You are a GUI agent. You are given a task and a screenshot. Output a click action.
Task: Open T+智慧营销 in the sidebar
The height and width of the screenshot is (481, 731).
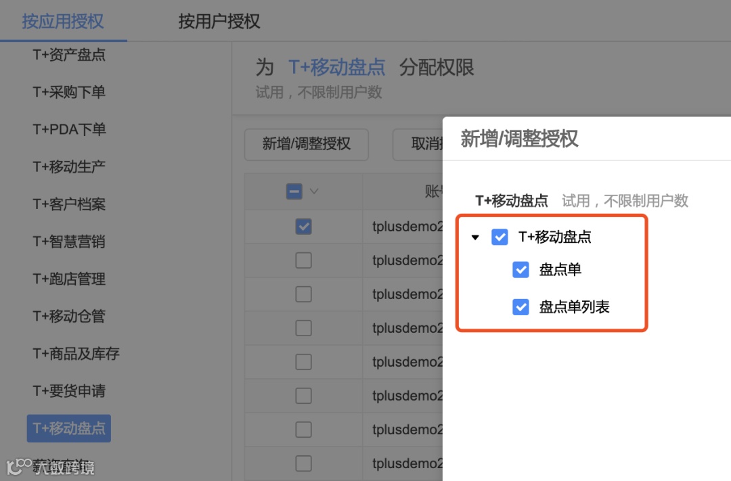(x=69, y=241)
